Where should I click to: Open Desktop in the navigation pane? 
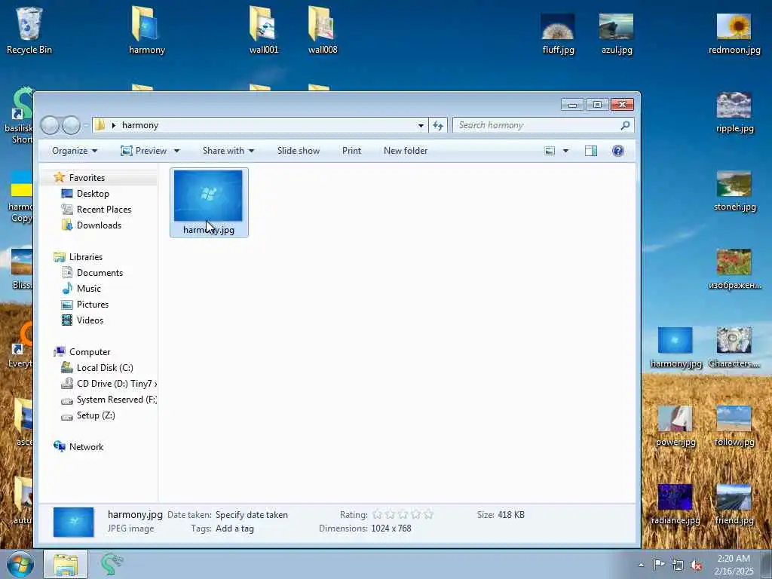click(93, 194)
